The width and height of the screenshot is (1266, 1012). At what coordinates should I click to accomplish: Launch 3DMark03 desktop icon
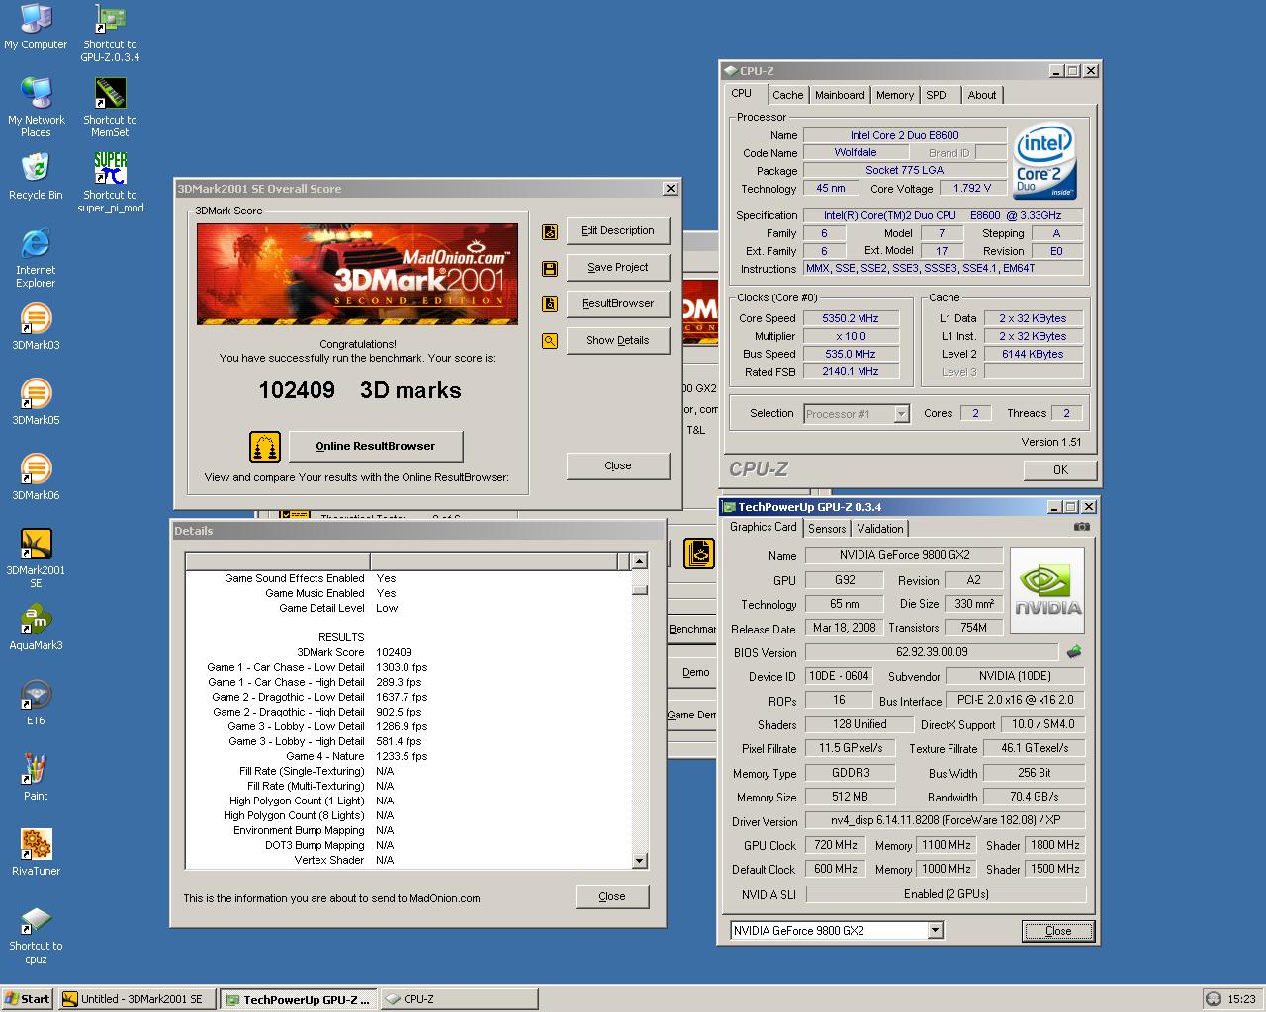36,327
